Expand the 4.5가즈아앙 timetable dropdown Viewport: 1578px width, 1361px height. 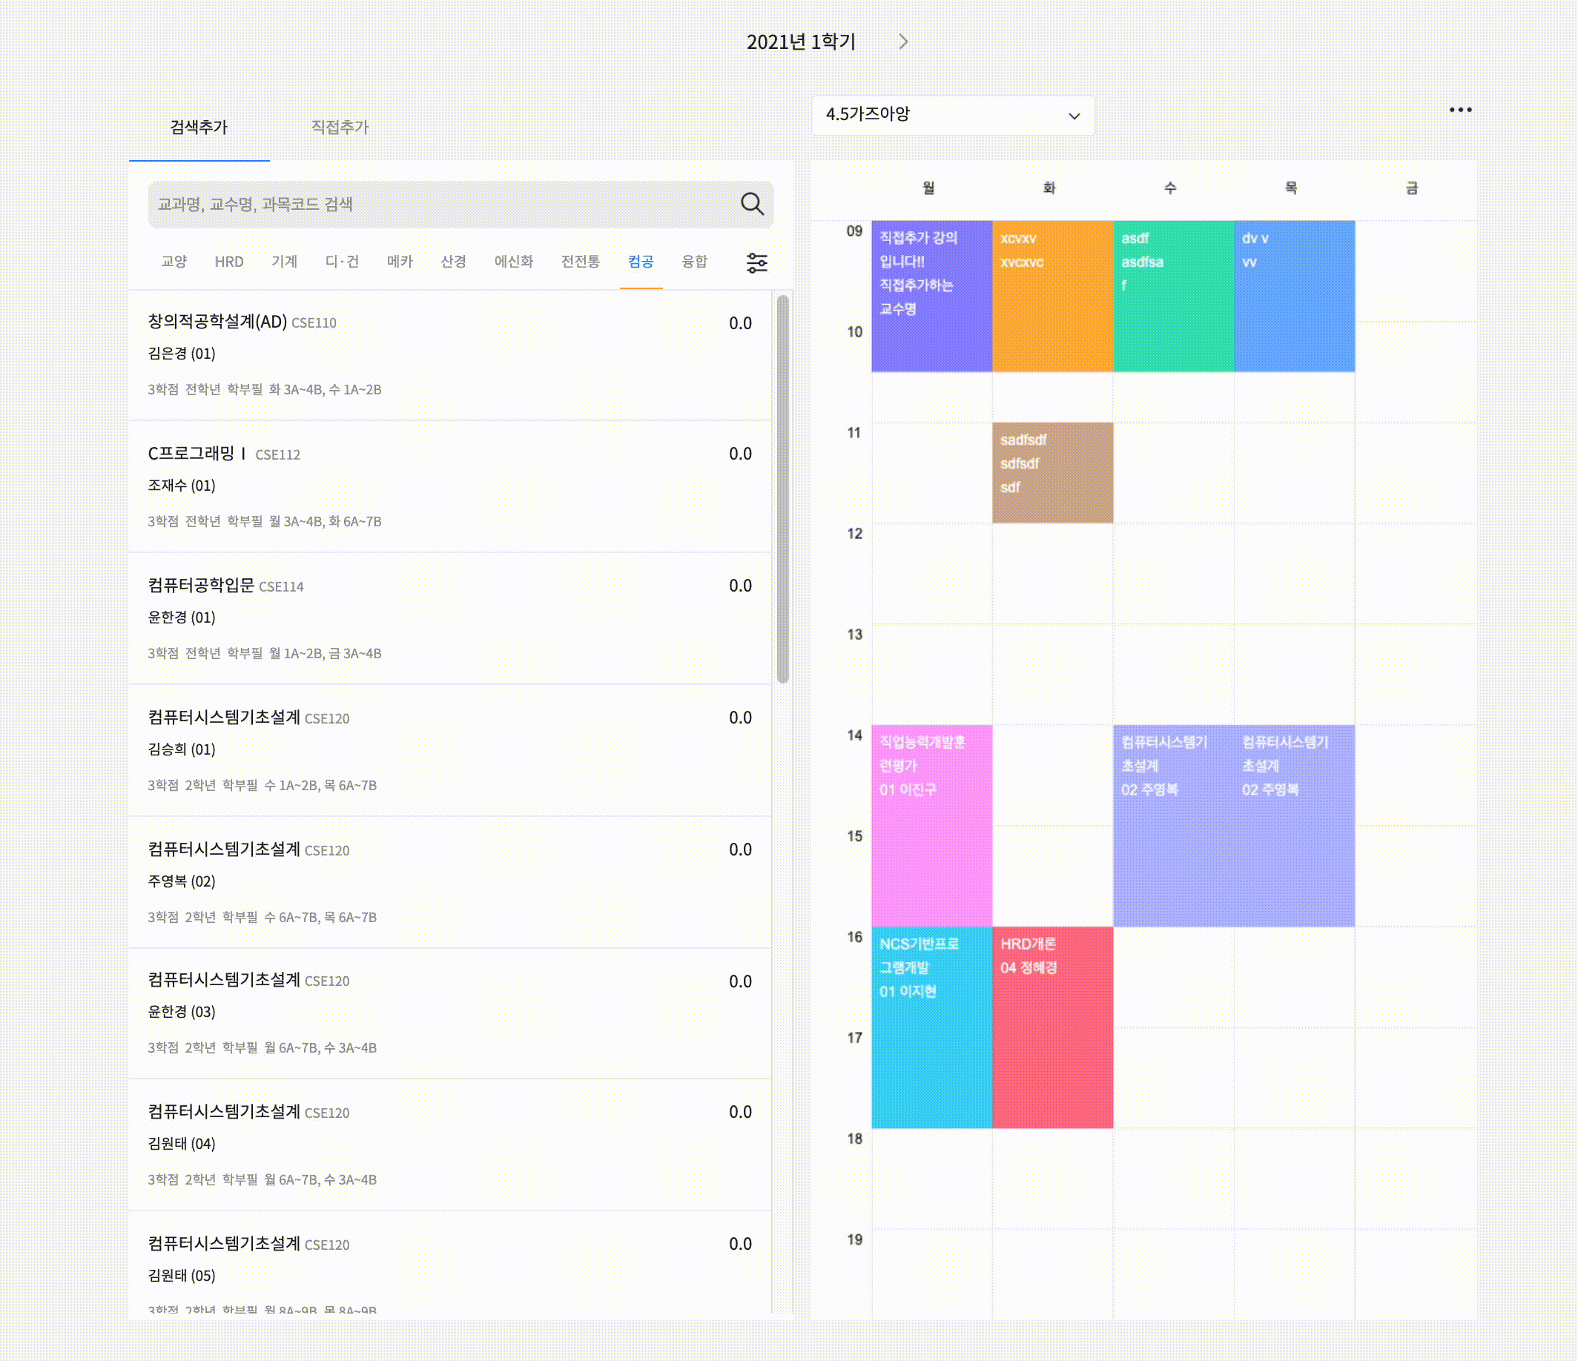click(953, 115)
